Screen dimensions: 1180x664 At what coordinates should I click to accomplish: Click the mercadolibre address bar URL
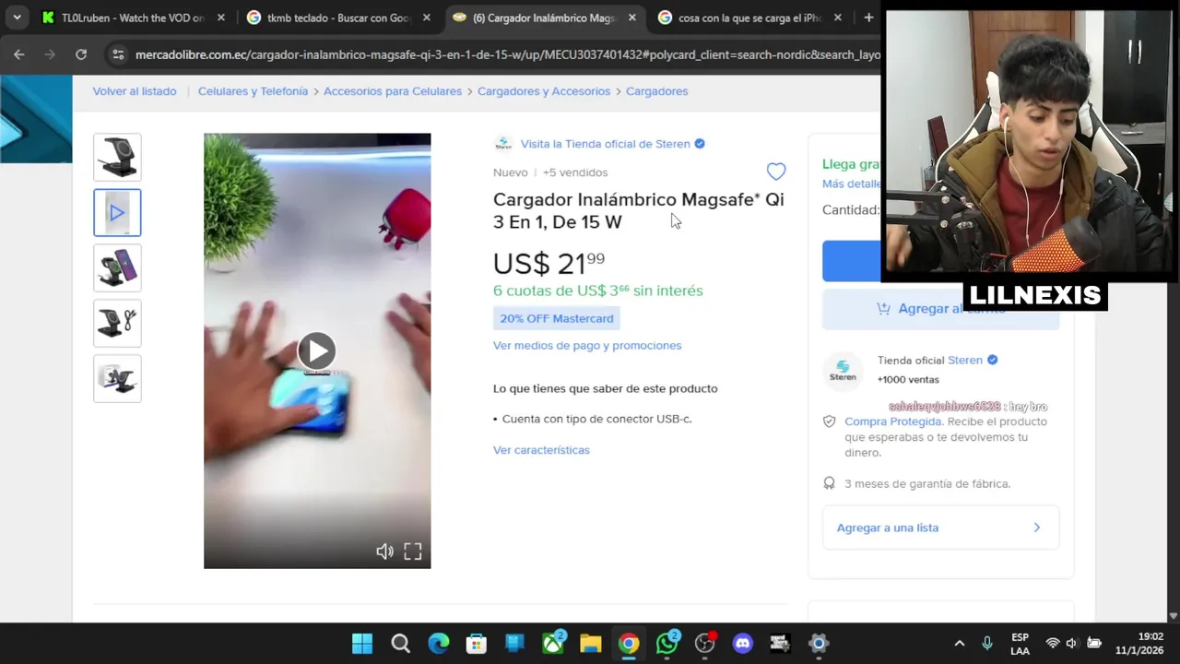(507, 54)
